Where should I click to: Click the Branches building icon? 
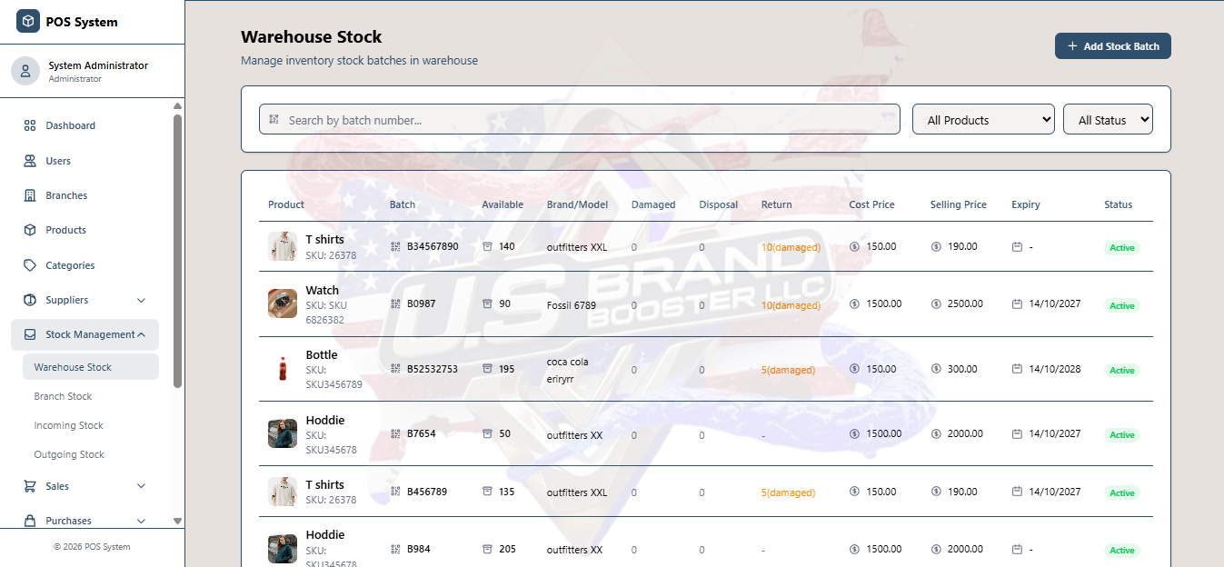[x=30, y=195]
